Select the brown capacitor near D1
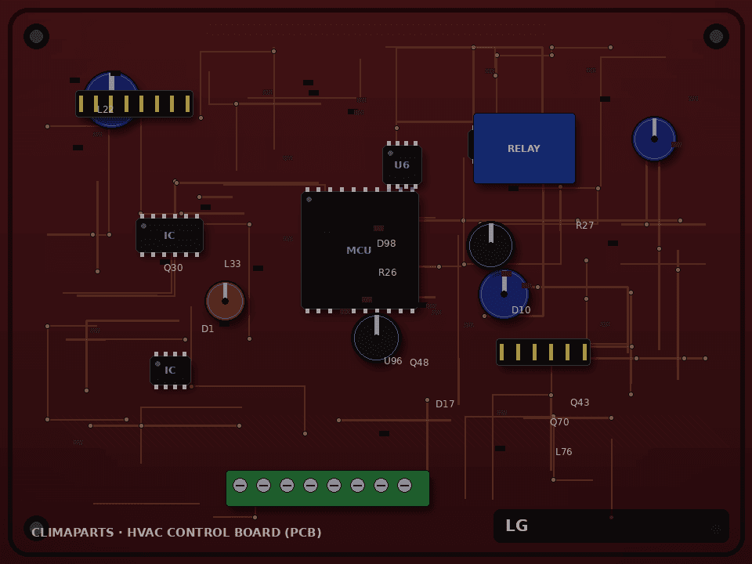Image resolution: width=752 pixels, height=564 pixels. tap(225, 301)
